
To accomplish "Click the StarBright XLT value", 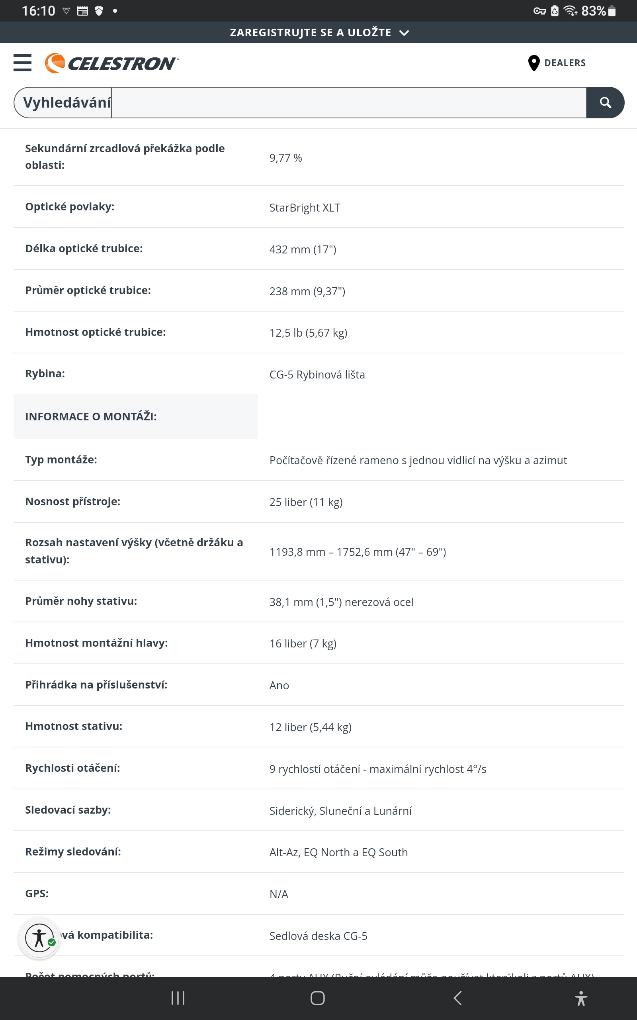I will pyautogui.click(x=305, y=208).
